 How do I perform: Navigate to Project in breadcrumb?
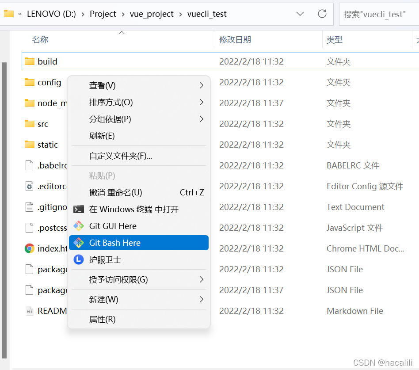(x=103, y=14)
